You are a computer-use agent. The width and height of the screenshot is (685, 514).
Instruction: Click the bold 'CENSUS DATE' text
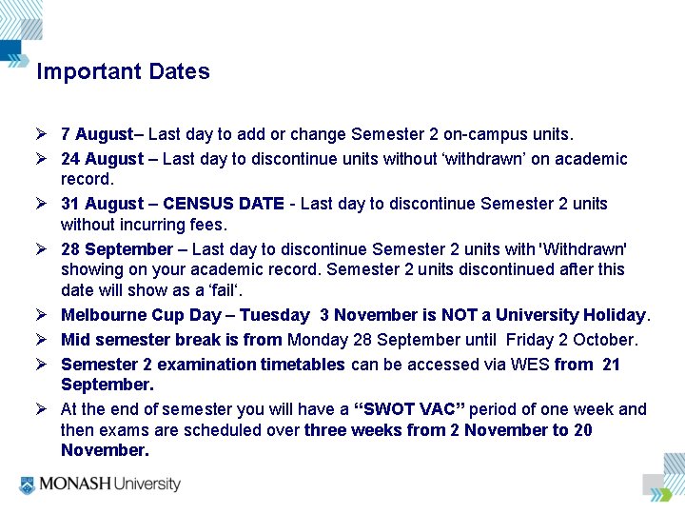tap(224, 204)
